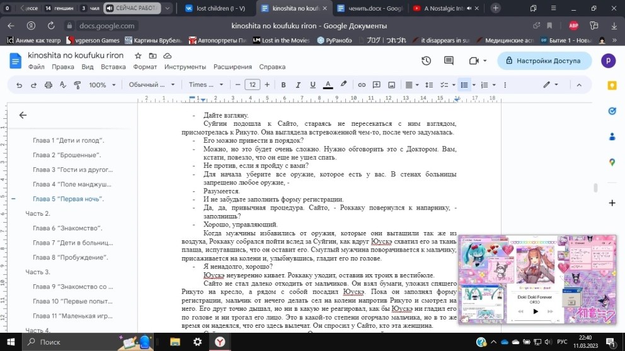Star the kinoshita no koufuku riron document
Viewport: 625px width, 351px height.
pos(137,56)
